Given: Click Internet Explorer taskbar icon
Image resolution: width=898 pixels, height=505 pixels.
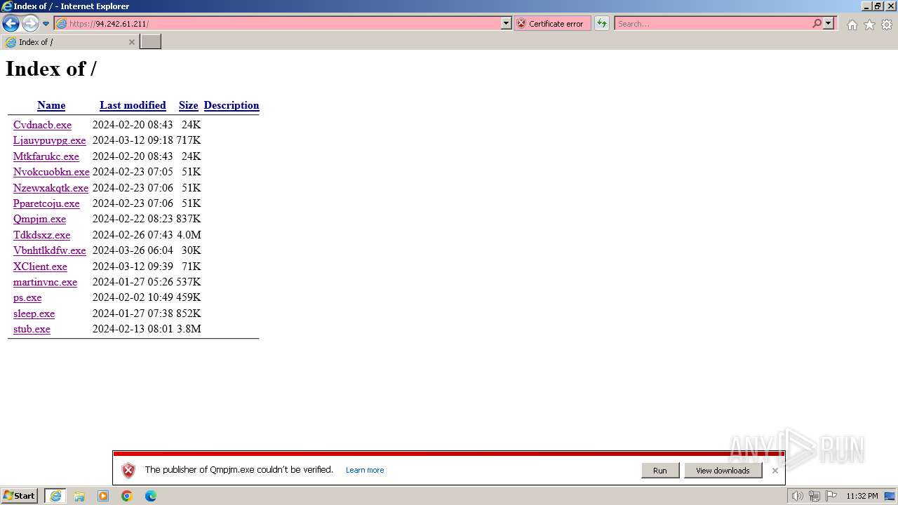Looking at the screenshot, I should coord(55,496).
